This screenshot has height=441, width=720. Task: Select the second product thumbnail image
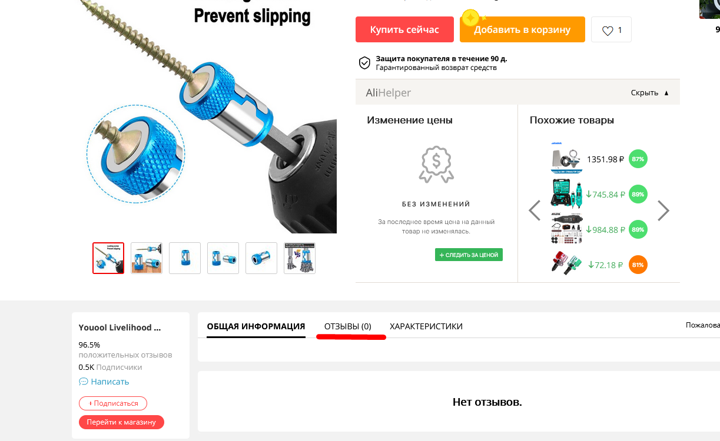pos(147,258)
